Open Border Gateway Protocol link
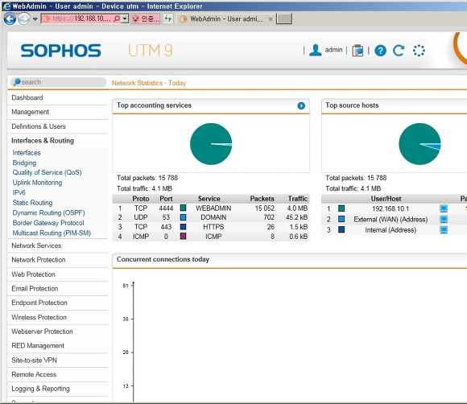The width and height of the screenshot is (467, 404). point(48,223)
